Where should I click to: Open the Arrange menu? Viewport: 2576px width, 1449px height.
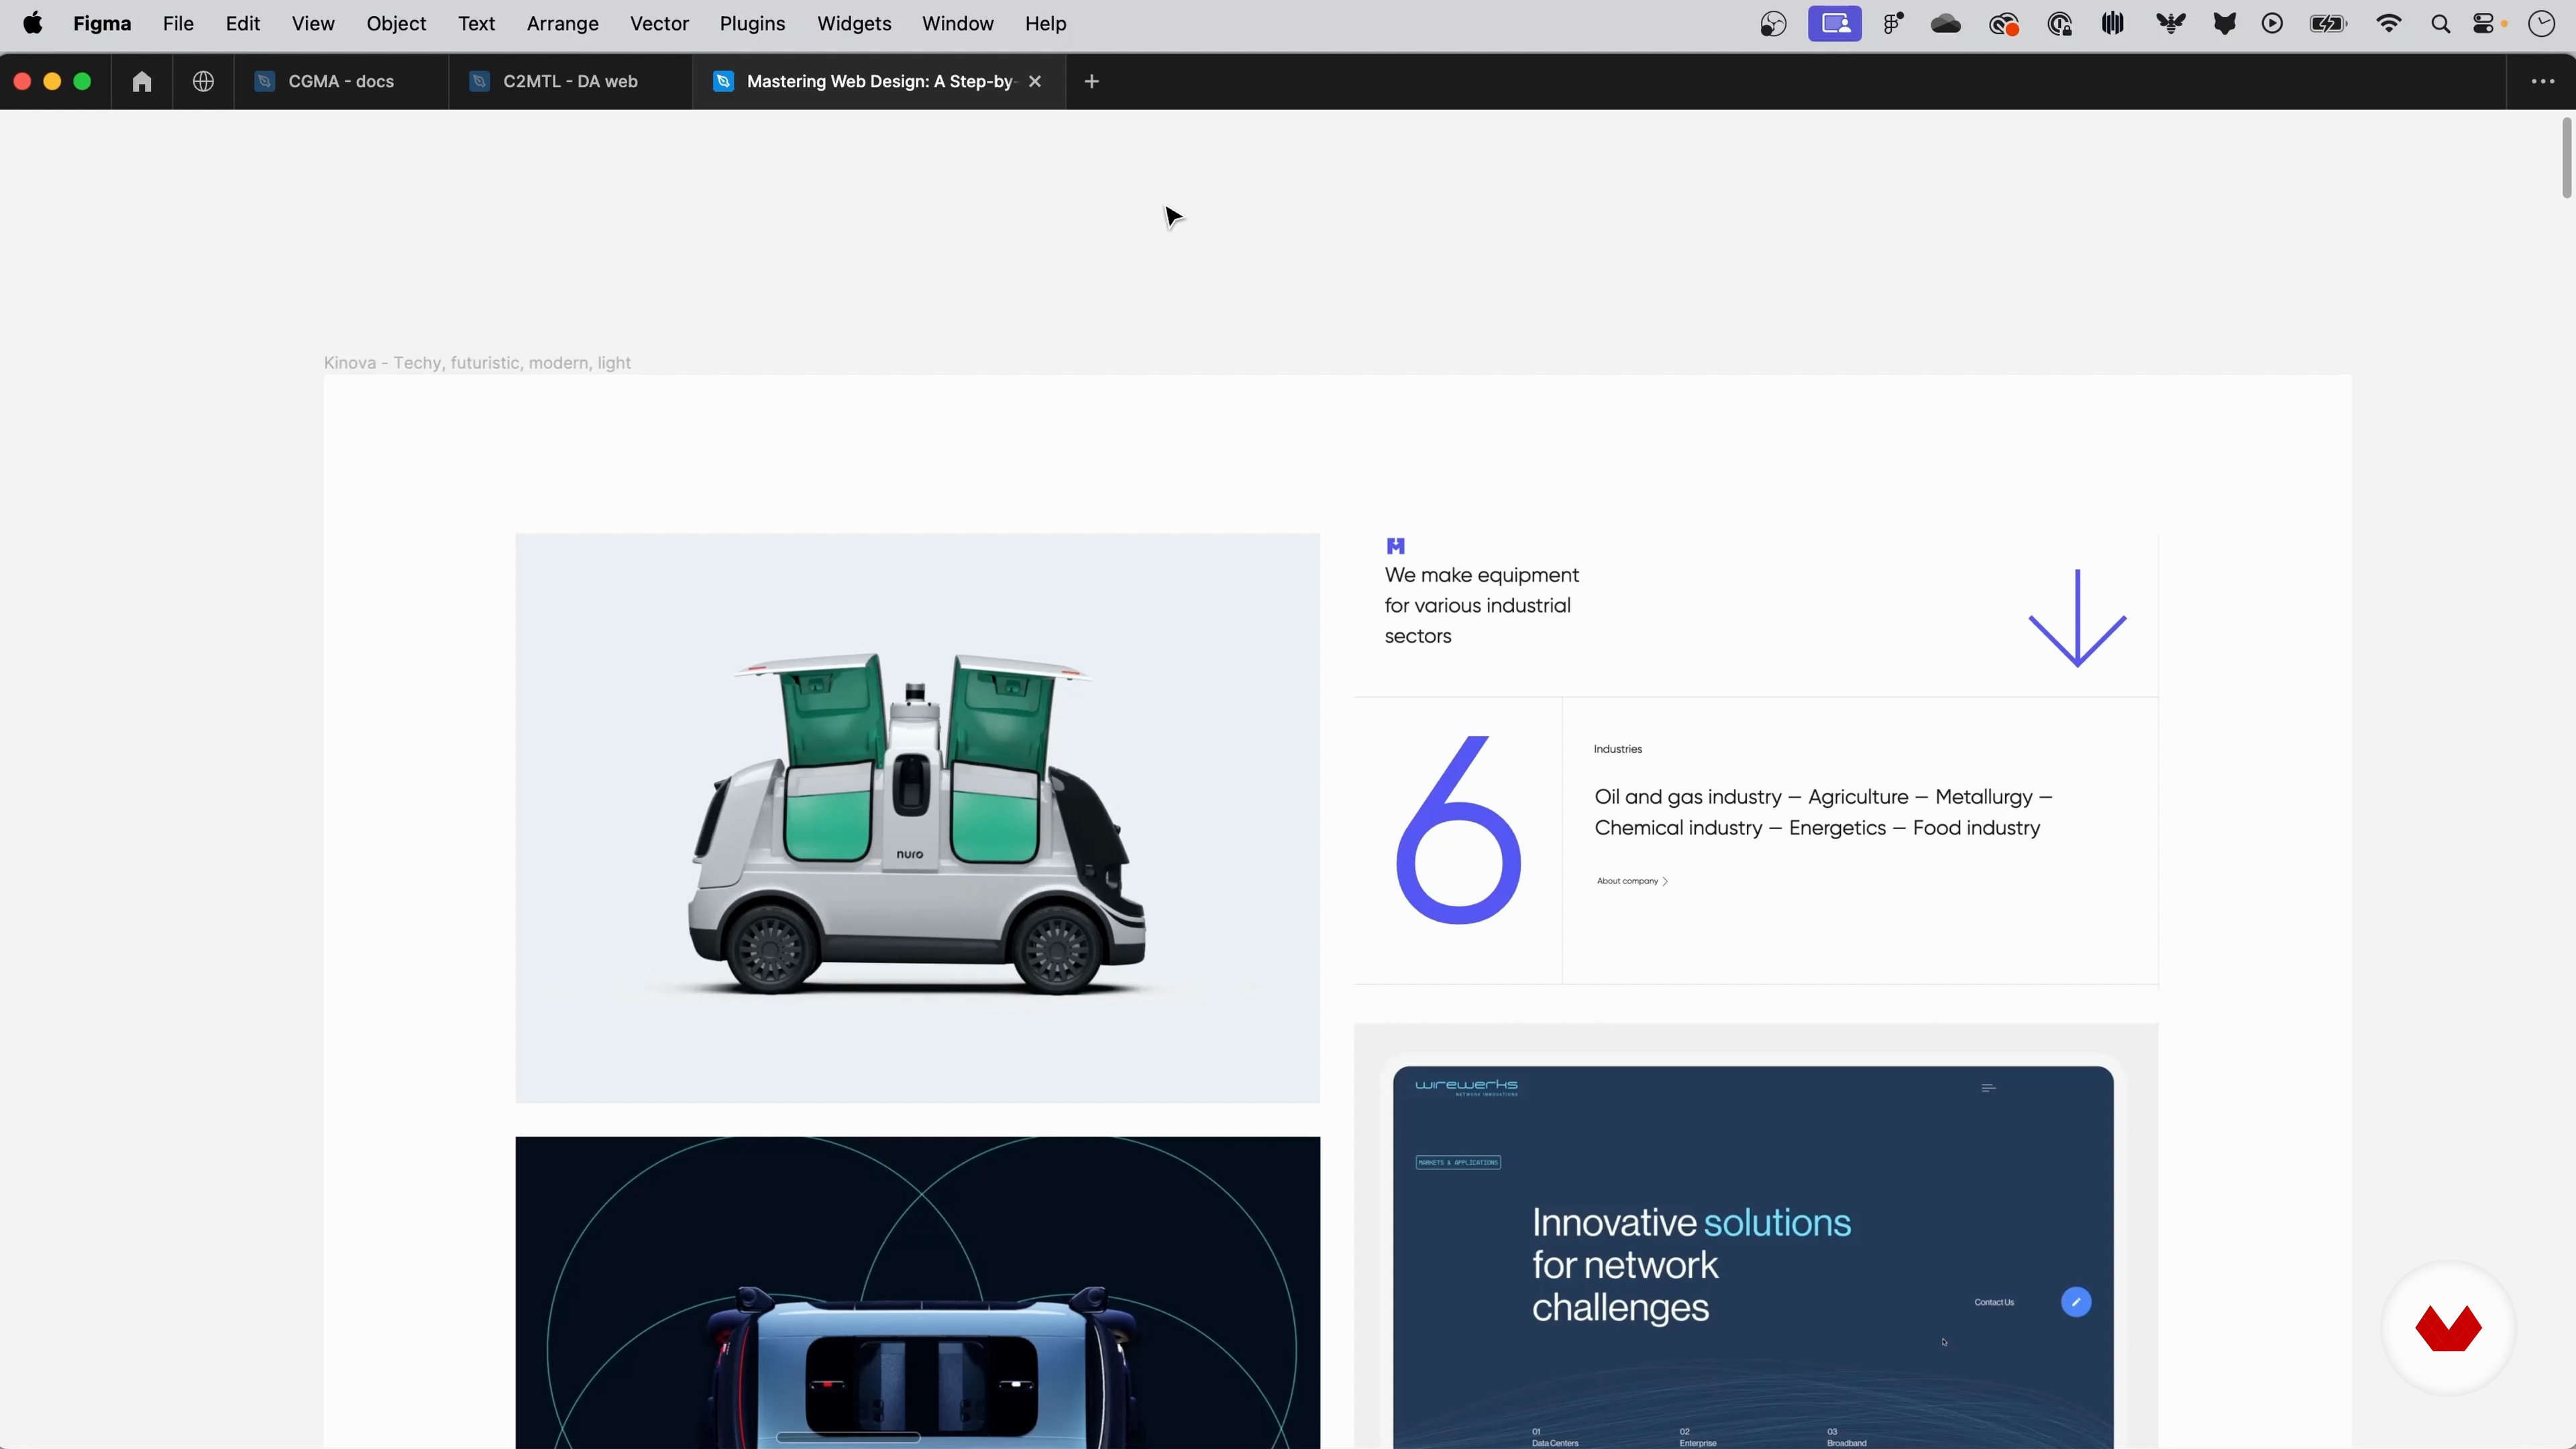coord(562,23)
